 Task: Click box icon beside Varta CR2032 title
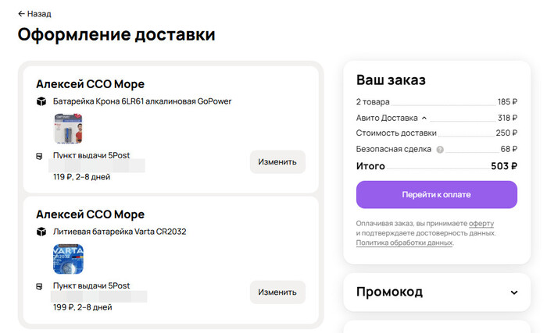point(41,232)
